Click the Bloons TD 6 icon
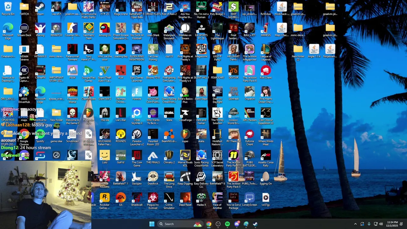Viewport: 407px width, 229px height. [x=153, y=73]
